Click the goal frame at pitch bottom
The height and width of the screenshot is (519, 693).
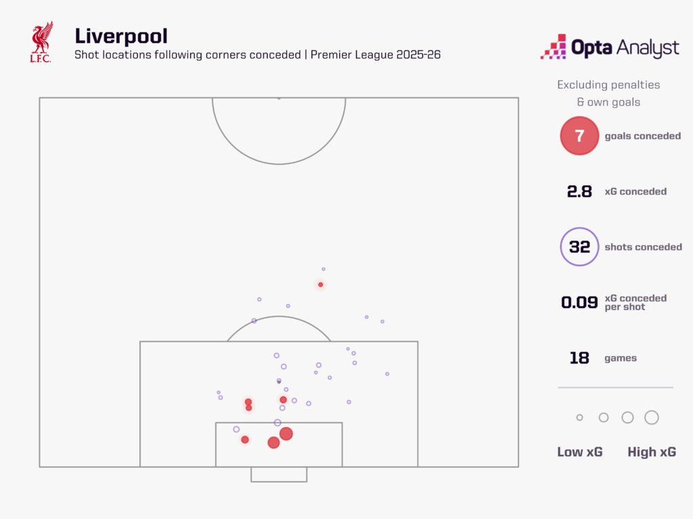point(279,474)
